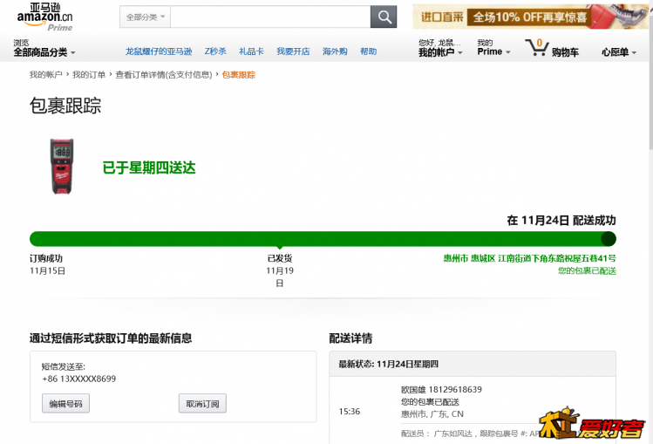The width and height of the screenshot is (653, 444).
Task: Click the delivery address 惠州市 惠城区 text
Action: (x=530, y=258)
